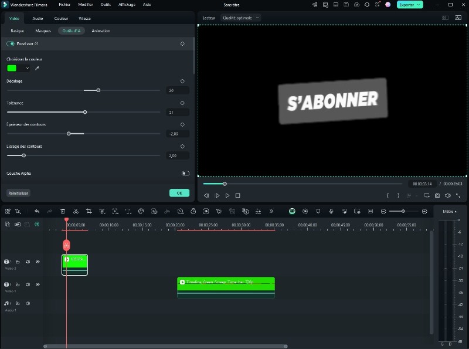Open the Mètre dropdown

tap(450, 211)
